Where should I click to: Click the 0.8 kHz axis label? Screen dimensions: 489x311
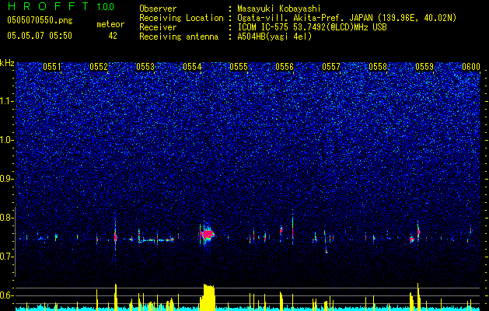[x=7, y=218]
